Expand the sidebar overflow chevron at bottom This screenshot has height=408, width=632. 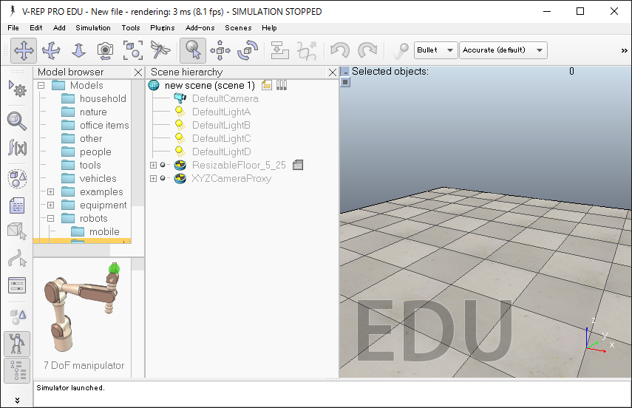click(x=17, y=400)
